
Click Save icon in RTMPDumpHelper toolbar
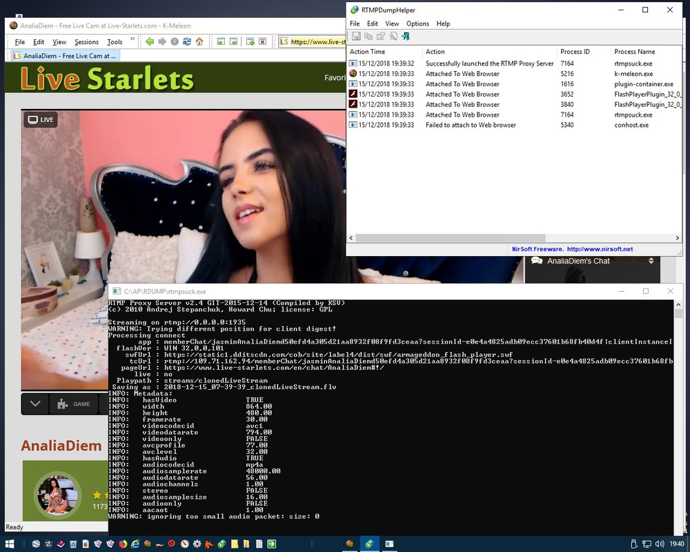click(x=356, y=36)
